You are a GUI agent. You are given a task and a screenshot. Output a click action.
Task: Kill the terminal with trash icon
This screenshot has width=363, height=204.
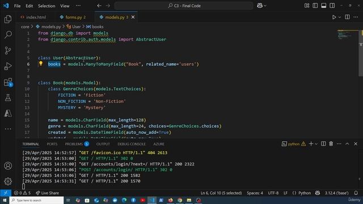pyautogui.click(x=331, y=144)
